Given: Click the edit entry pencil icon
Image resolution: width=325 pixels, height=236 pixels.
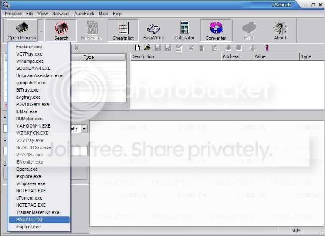Looking at the screenshot, I should [x=179, y=48].
